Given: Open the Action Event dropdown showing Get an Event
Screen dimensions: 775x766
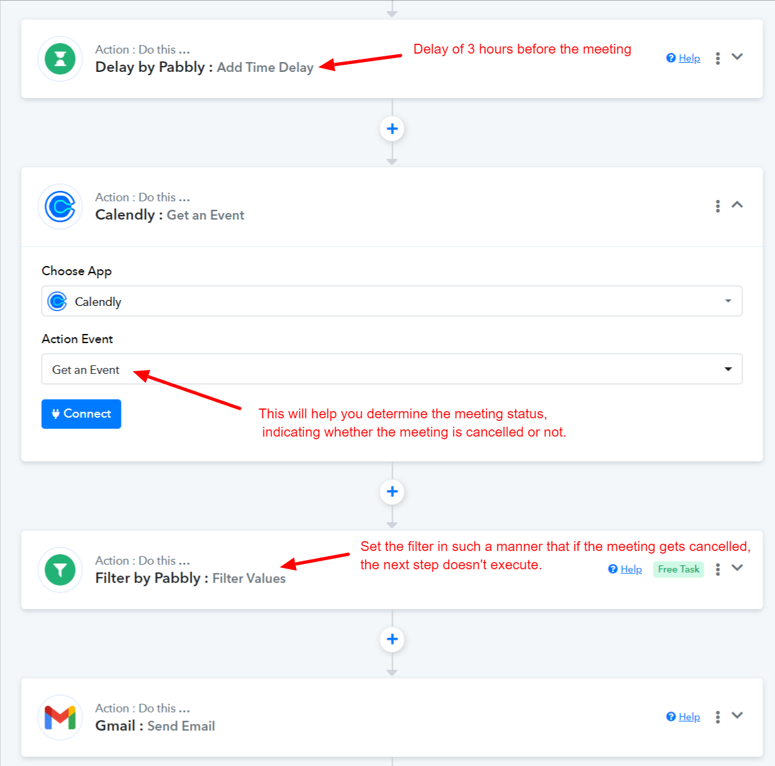Looking at the screenshot, I should [392, 369].
